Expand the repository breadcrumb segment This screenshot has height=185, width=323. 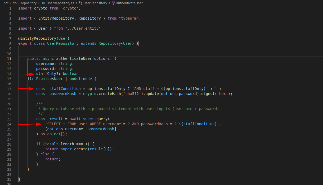point(28,3)
